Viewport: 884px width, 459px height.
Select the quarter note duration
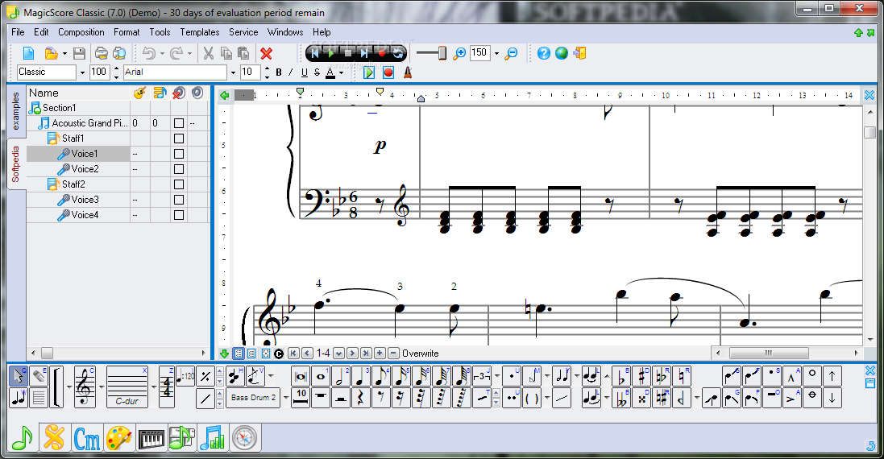(360, 376)
